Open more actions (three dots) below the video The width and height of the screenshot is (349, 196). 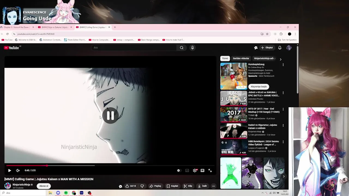click(x=213, y=186)
